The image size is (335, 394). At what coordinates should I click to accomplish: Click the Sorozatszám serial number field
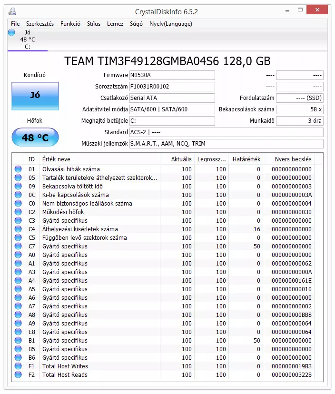(172, 87)
